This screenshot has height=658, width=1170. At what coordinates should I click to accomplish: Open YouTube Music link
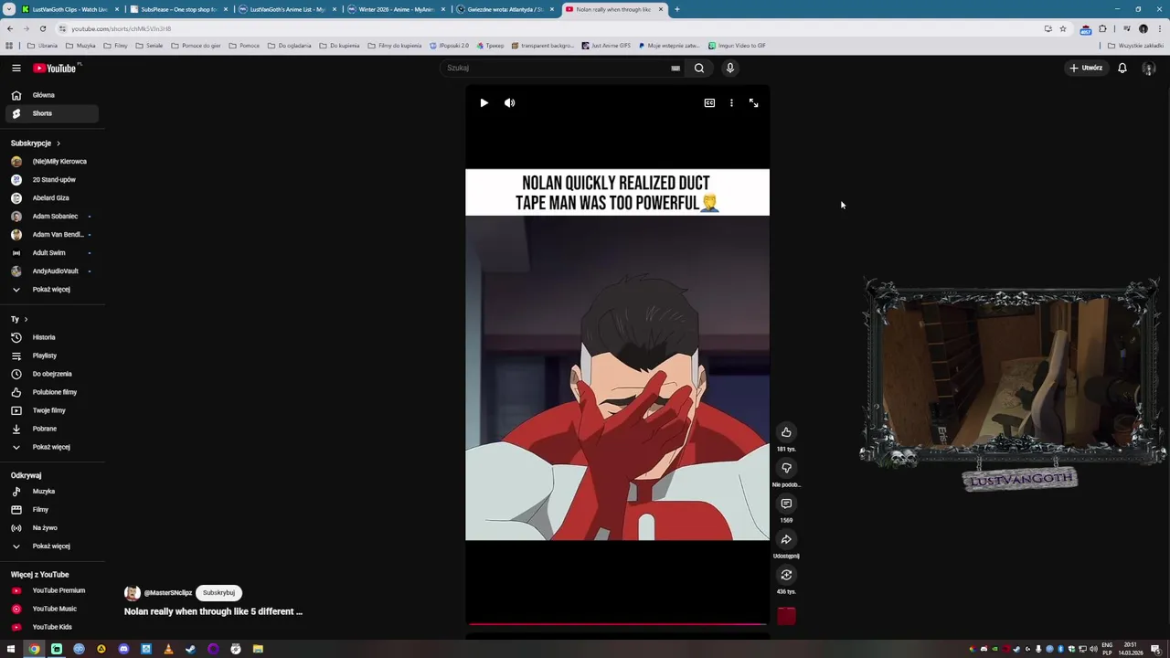tap(51, 609)
